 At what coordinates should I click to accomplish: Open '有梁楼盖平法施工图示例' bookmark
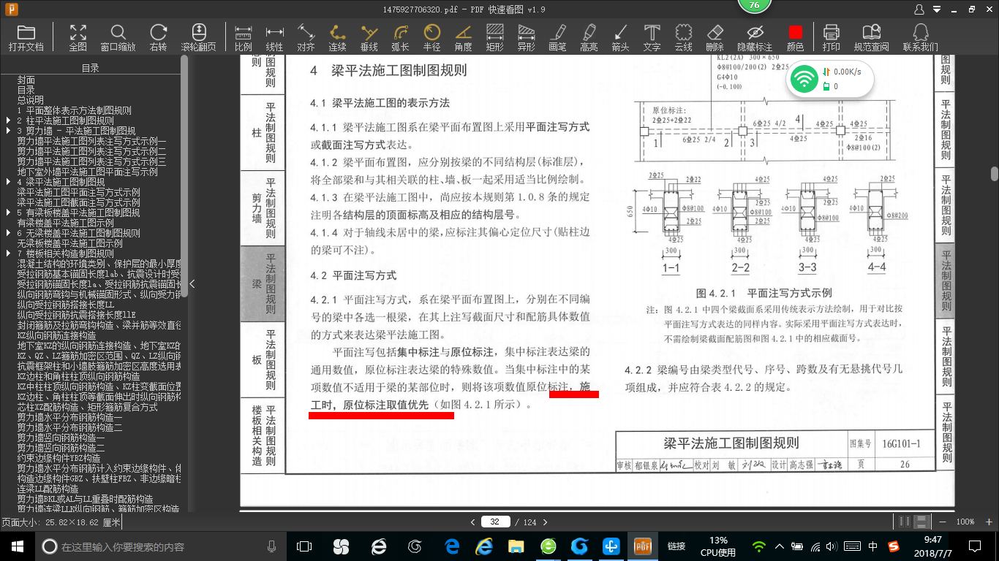click(x=66, y=223)
